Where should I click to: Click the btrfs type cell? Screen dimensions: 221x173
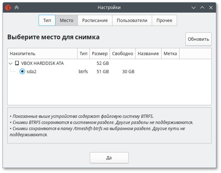pos(83,72)
